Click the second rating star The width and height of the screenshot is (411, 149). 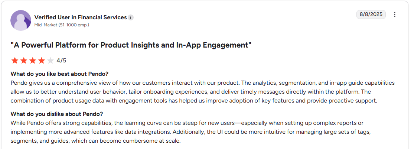(24, 61)
